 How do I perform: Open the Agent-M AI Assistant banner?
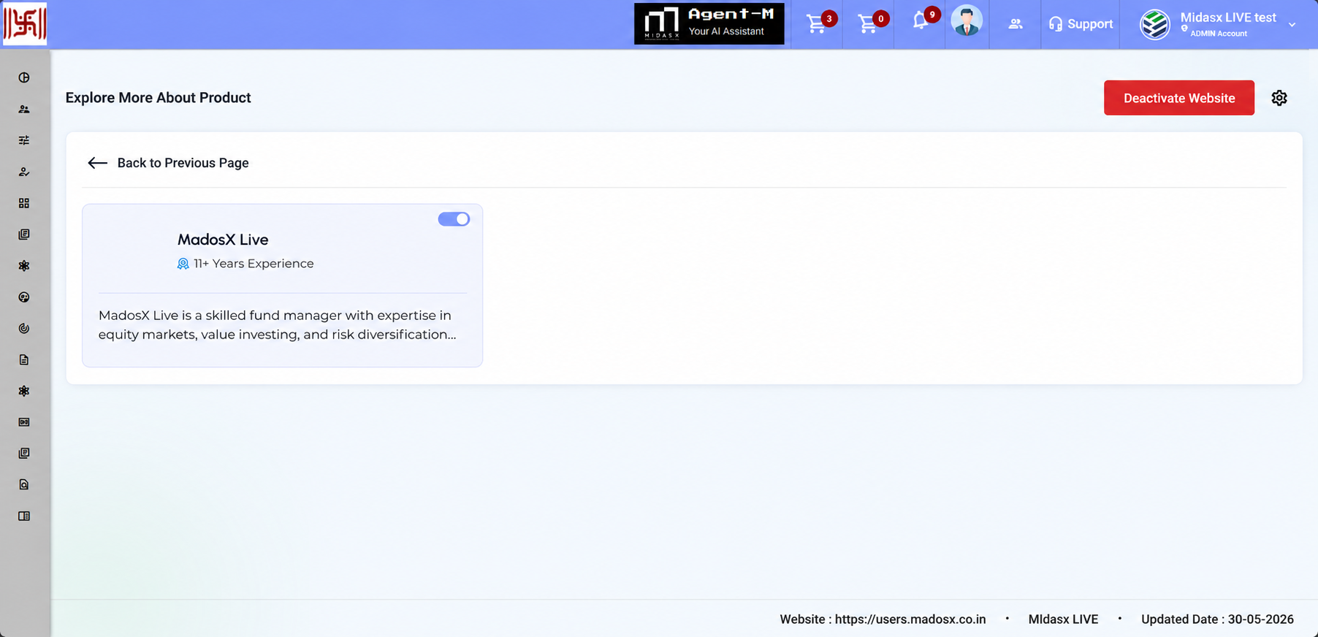(709, 23)
